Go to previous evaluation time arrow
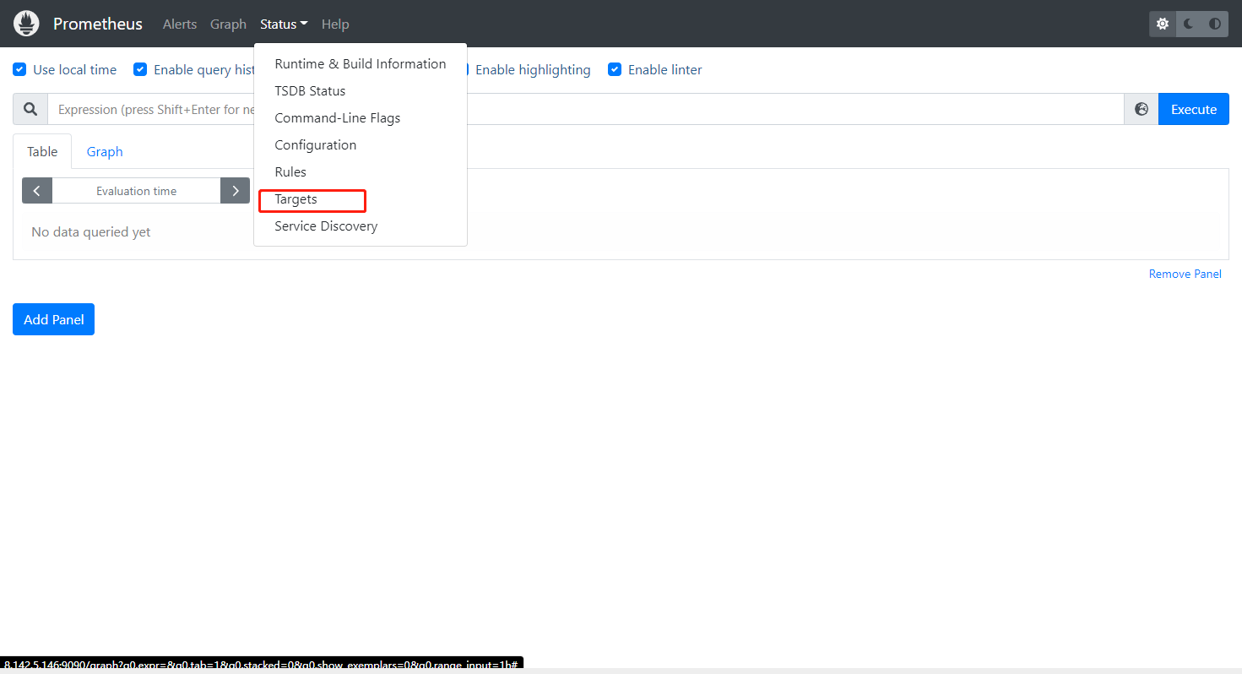1242x674 pixels. pos(37,191)
